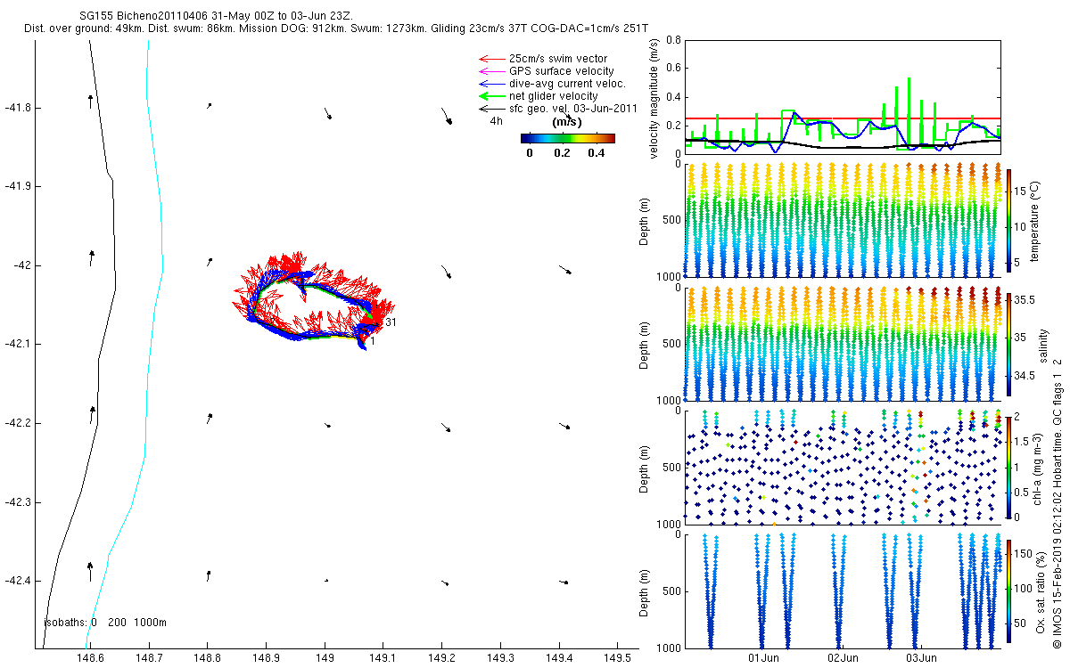Click the salinity colorbar
This screenshot has width=1070, height=668.
coord(1009,344)
